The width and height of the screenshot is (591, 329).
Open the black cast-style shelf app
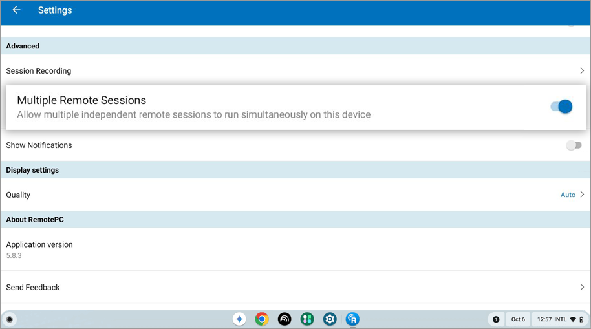click(285, 319)
